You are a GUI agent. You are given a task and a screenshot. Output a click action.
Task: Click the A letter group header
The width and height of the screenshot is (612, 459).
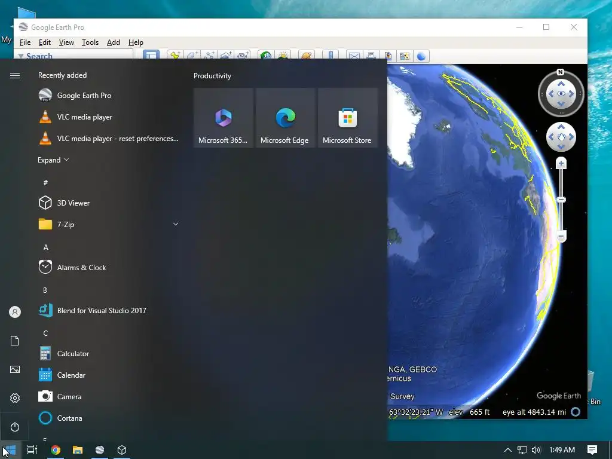[x=45, y=247]
